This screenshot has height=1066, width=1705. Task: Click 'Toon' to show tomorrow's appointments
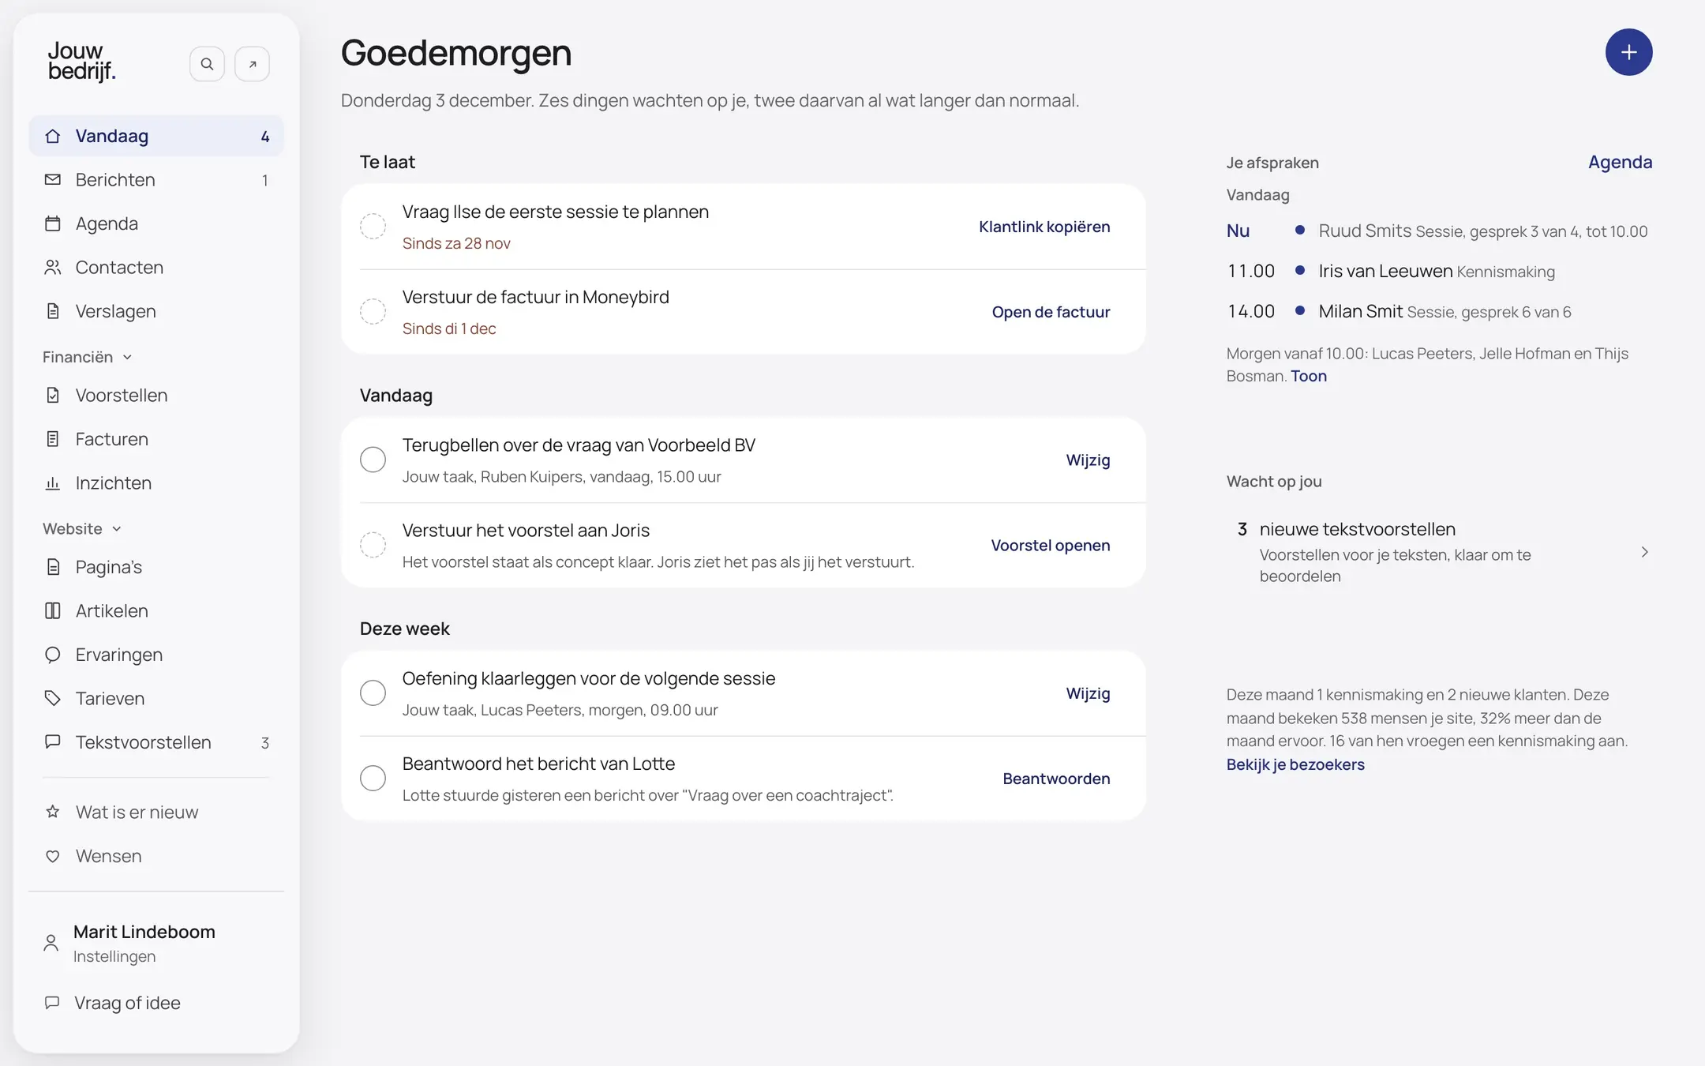click(1309, 376)
